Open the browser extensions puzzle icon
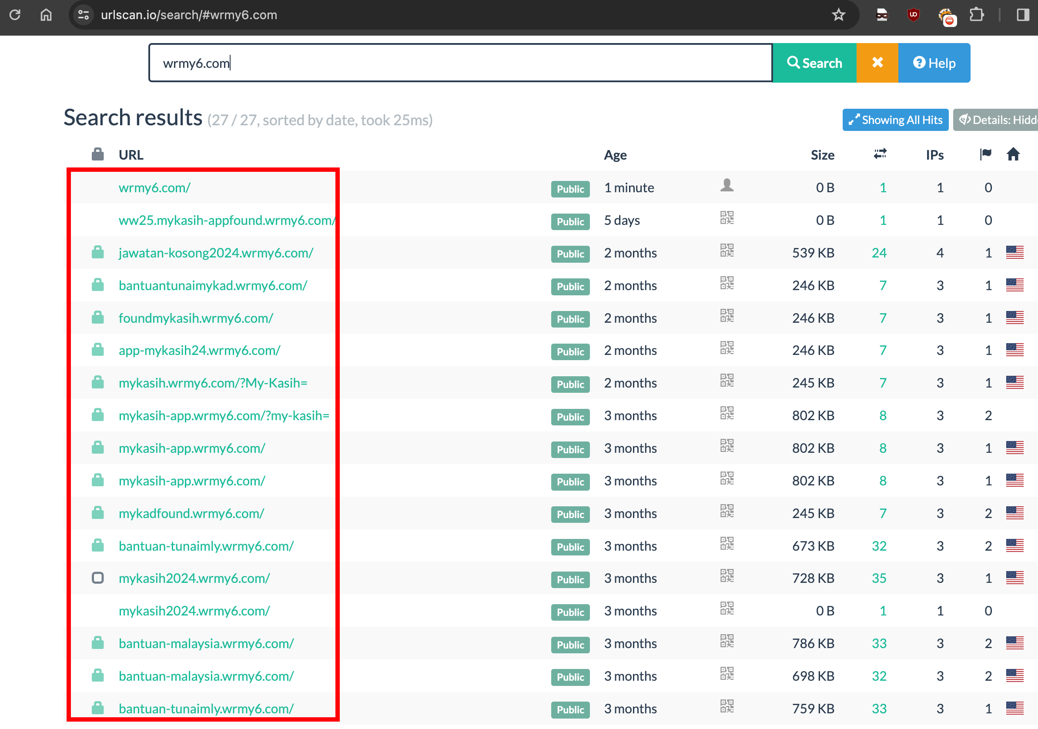The width and height of the screenshot is (1038, 729). (977, 15)
